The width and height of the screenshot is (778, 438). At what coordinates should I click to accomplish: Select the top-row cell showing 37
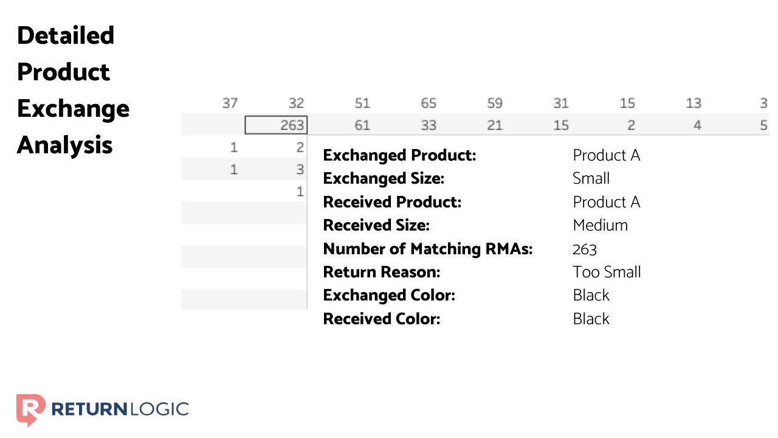(230, 103)
